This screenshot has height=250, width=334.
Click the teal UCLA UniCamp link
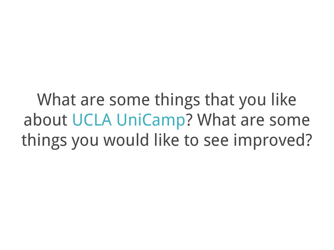pyautogui.click(x=129, y=121)
